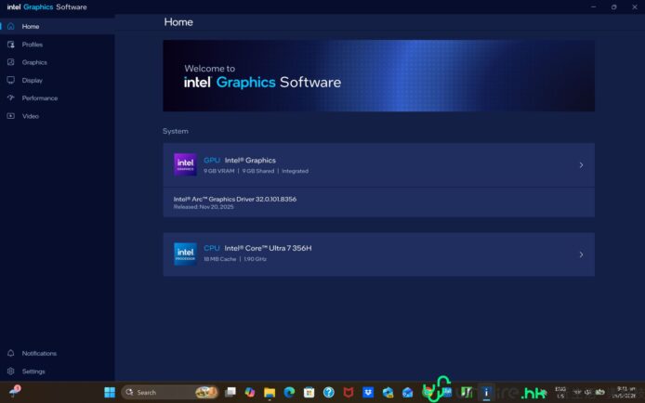Open the Home page in sidebar
The width and height of the screenshot is (645, 403).
click(x=58, y=26)
